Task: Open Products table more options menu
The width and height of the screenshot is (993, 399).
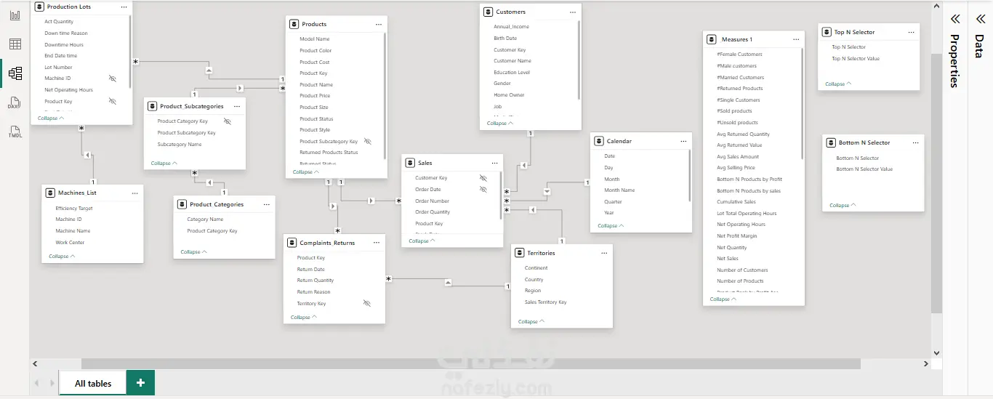Action: (378, 24)
